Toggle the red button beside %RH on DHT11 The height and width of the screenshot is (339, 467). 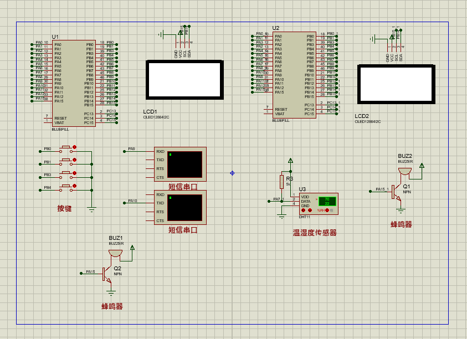pyautogui.click(x=327, y=210)
